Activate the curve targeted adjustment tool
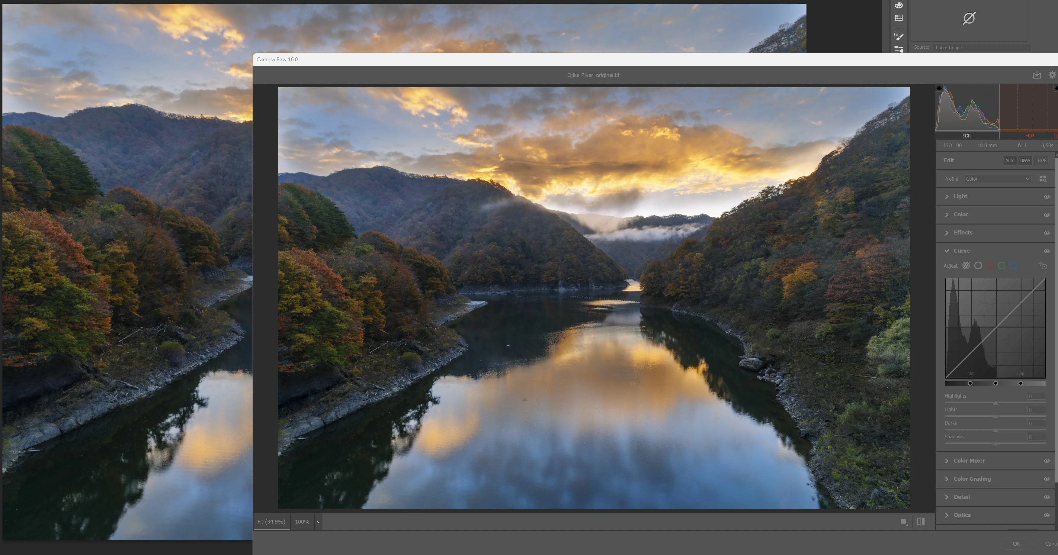This screenshot has height=555, width=1058. (x=1043, y=266)
